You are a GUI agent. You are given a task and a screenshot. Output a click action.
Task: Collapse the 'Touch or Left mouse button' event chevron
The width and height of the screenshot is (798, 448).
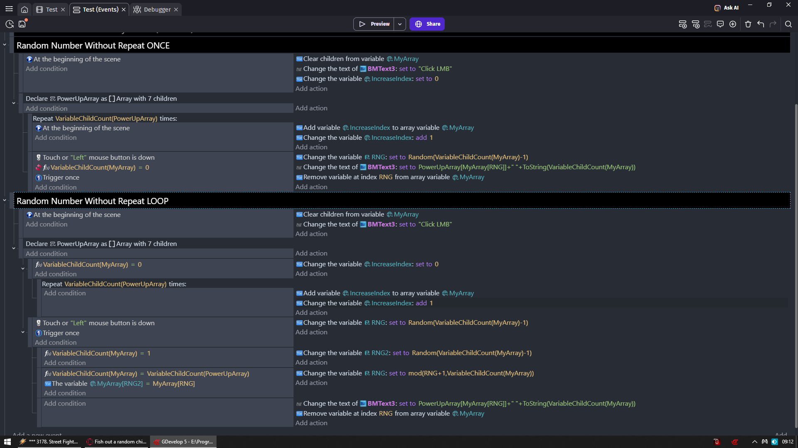pos(23,332)
